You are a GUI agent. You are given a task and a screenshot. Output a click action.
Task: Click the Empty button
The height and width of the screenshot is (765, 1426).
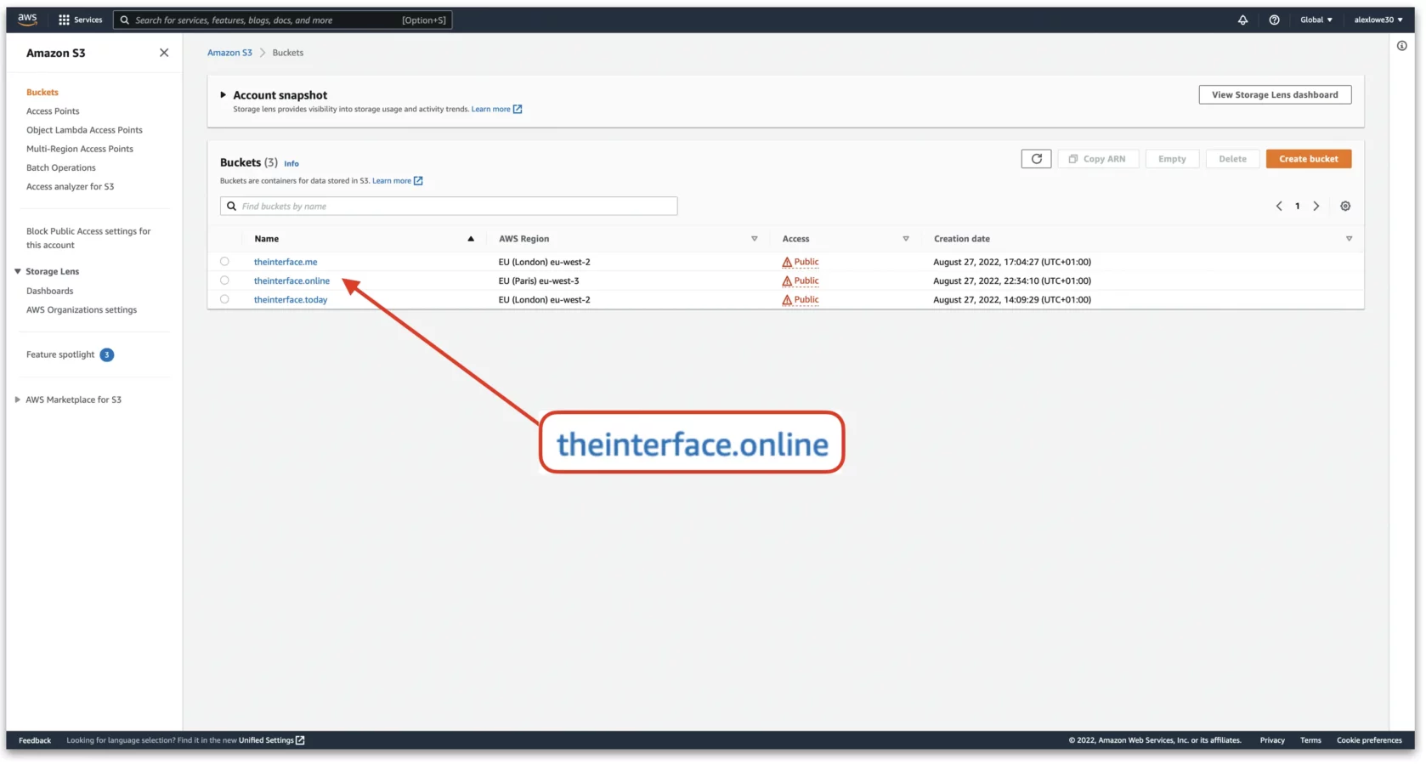pos(1172,159)
